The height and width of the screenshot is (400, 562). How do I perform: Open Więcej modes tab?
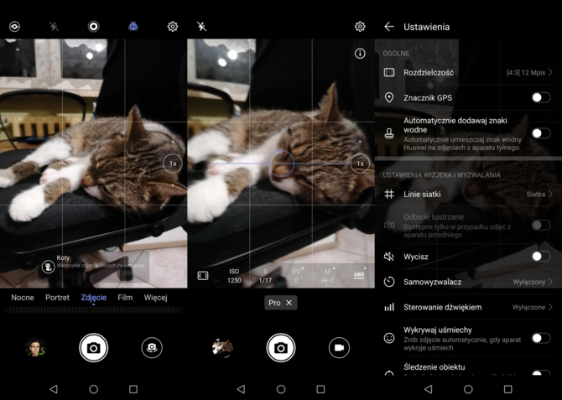click(x=155, y=298)
